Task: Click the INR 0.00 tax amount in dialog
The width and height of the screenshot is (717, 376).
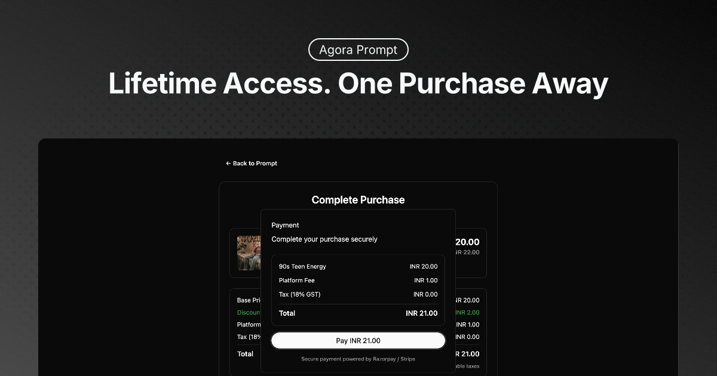Action: 425,294
